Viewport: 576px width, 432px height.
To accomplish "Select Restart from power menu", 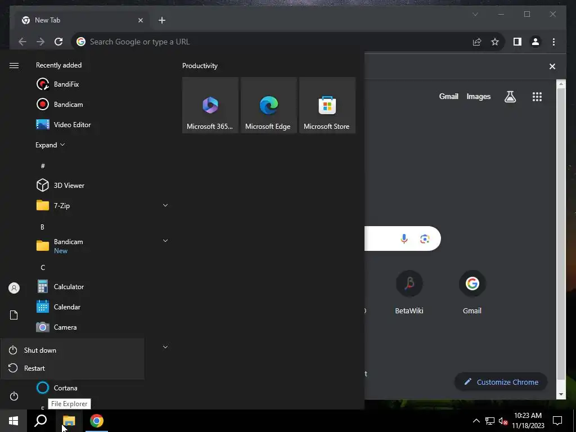I will point(73,368).
